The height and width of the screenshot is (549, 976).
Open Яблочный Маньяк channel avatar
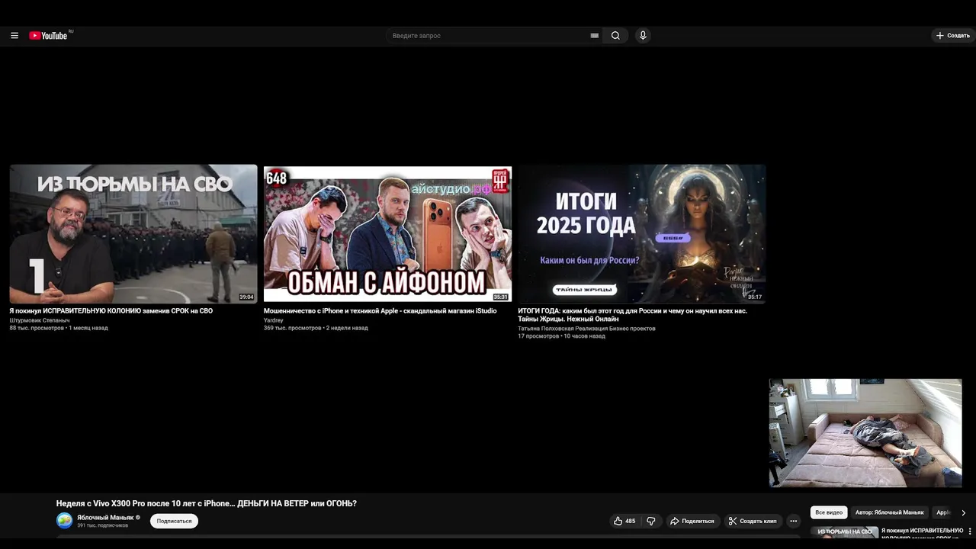pyautogui.click(x=65, y=521)
